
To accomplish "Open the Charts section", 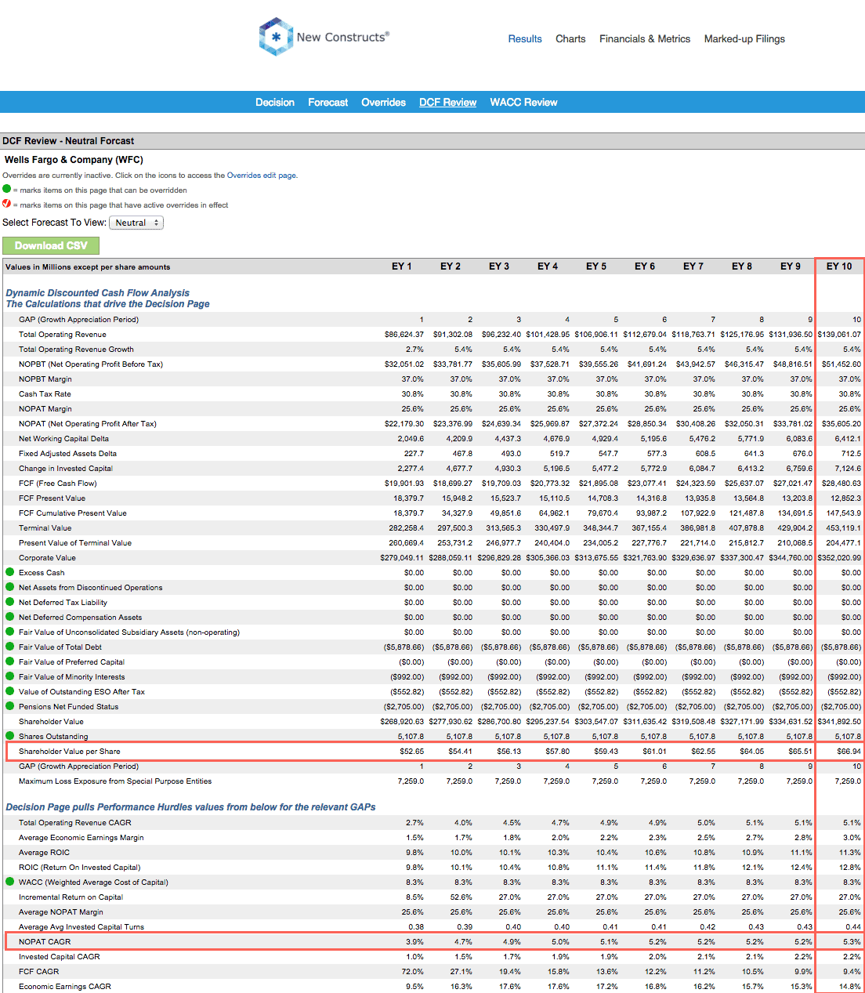I will pos(570,38).
